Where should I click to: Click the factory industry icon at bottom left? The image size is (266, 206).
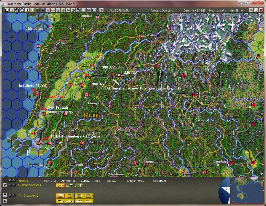(5, 201)
